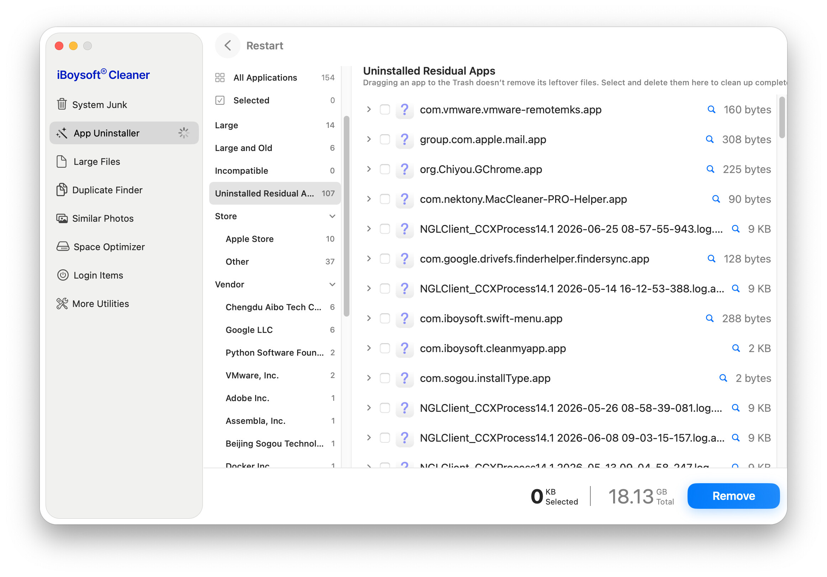The width and height of the screenshot is (827, 577).
Task: Click the Space Optimizer drive icon
Action: [x=63, y=247]
